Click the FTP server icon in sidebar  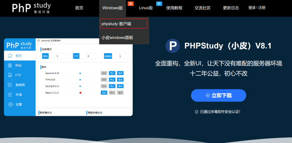10,75
